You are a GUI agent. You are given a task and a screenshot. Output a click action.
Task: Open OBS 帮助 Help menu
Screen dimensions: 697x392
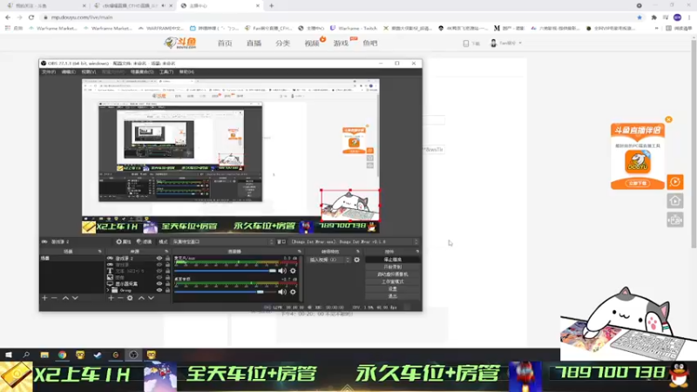186,71
